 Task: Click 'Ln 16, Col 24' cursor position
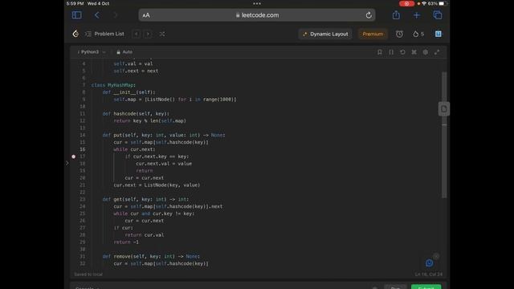pyautogui.click(x=428, y=275)
